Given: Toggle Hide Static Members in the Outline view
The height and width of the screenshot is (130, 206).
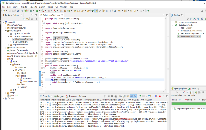Looking at the screenshot, I should pyautogui.click(x=202, y=19).
